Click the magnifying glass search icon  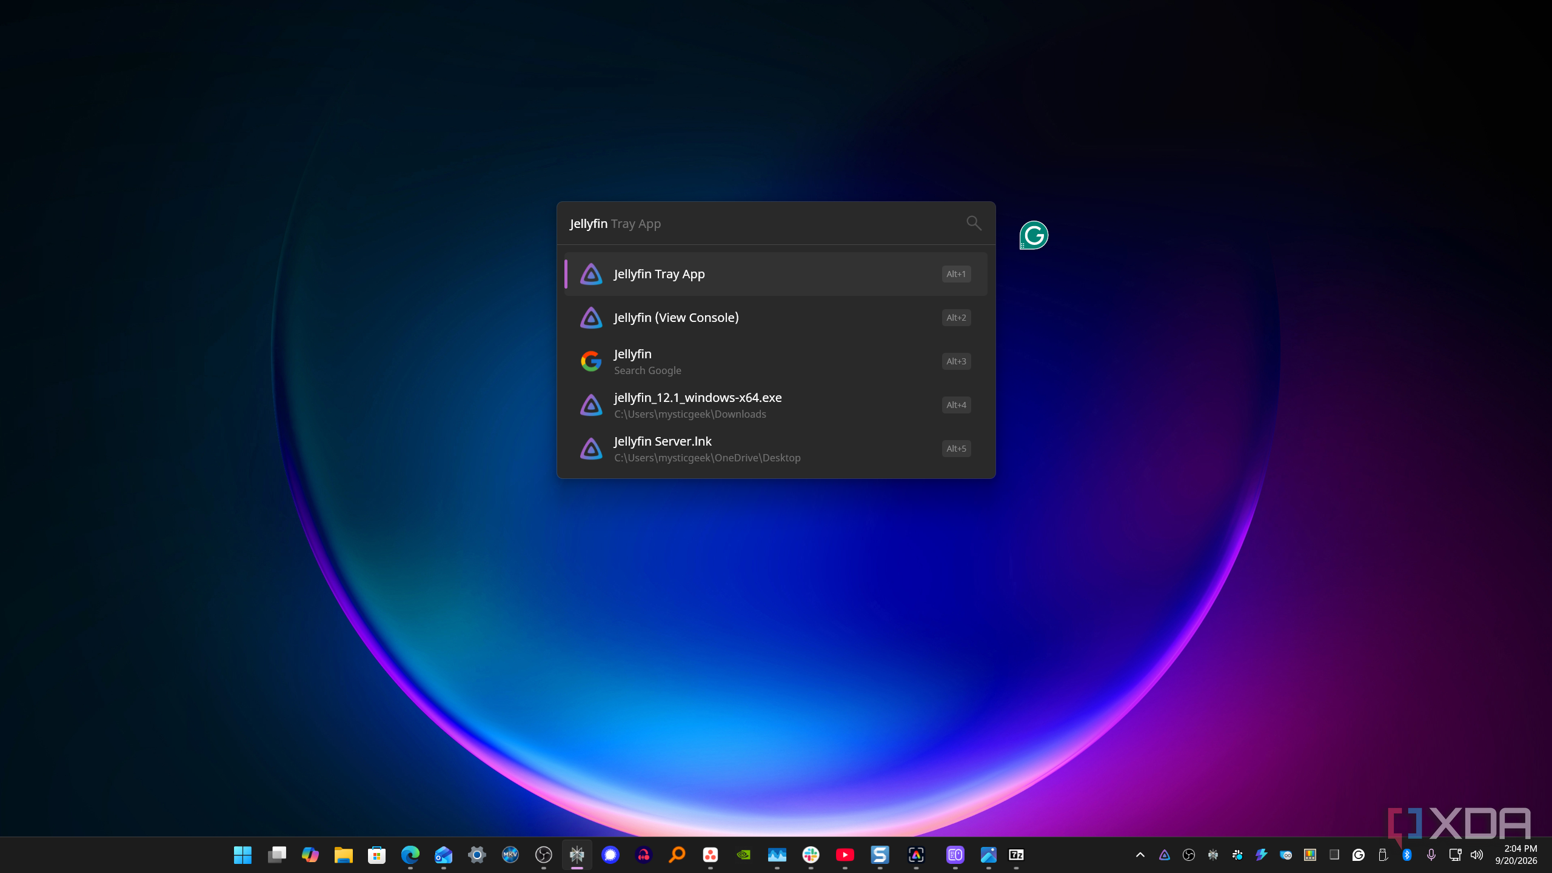tap(974, 223)
